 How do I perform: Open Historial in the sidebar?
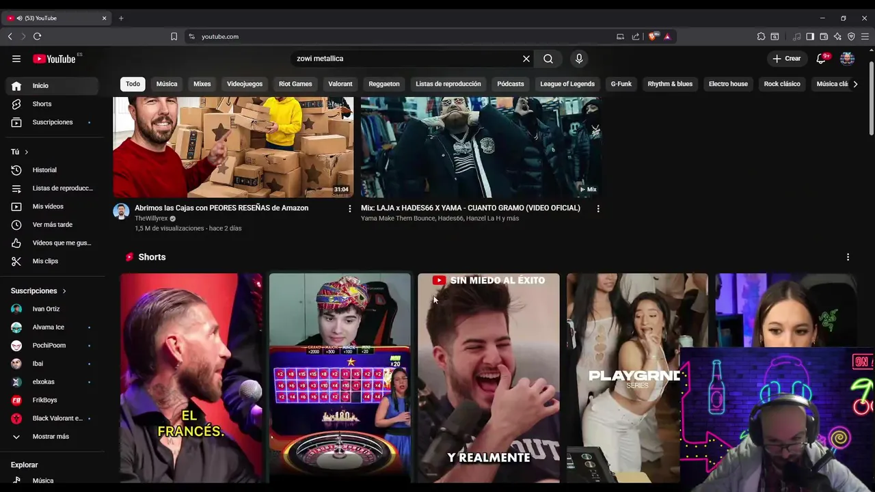pyautogui.click(x=52, y=170)
